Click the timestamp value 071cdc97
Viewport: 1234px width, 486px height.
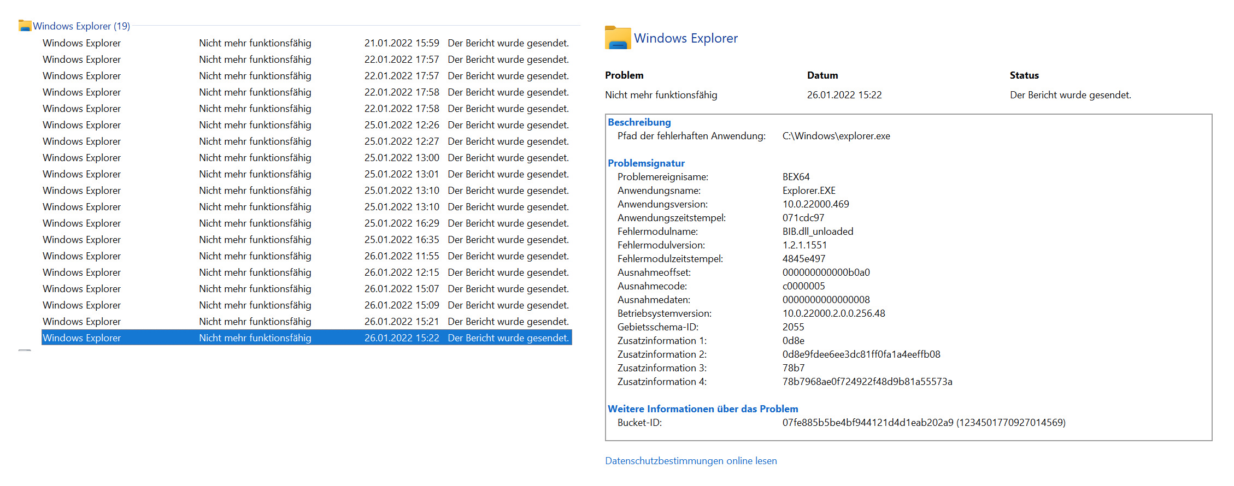(x=803, y=218)
